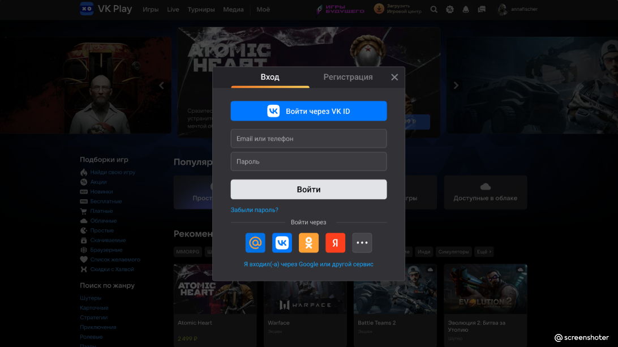
Task: Go to next carousel slide
Action: pos(456,85)
